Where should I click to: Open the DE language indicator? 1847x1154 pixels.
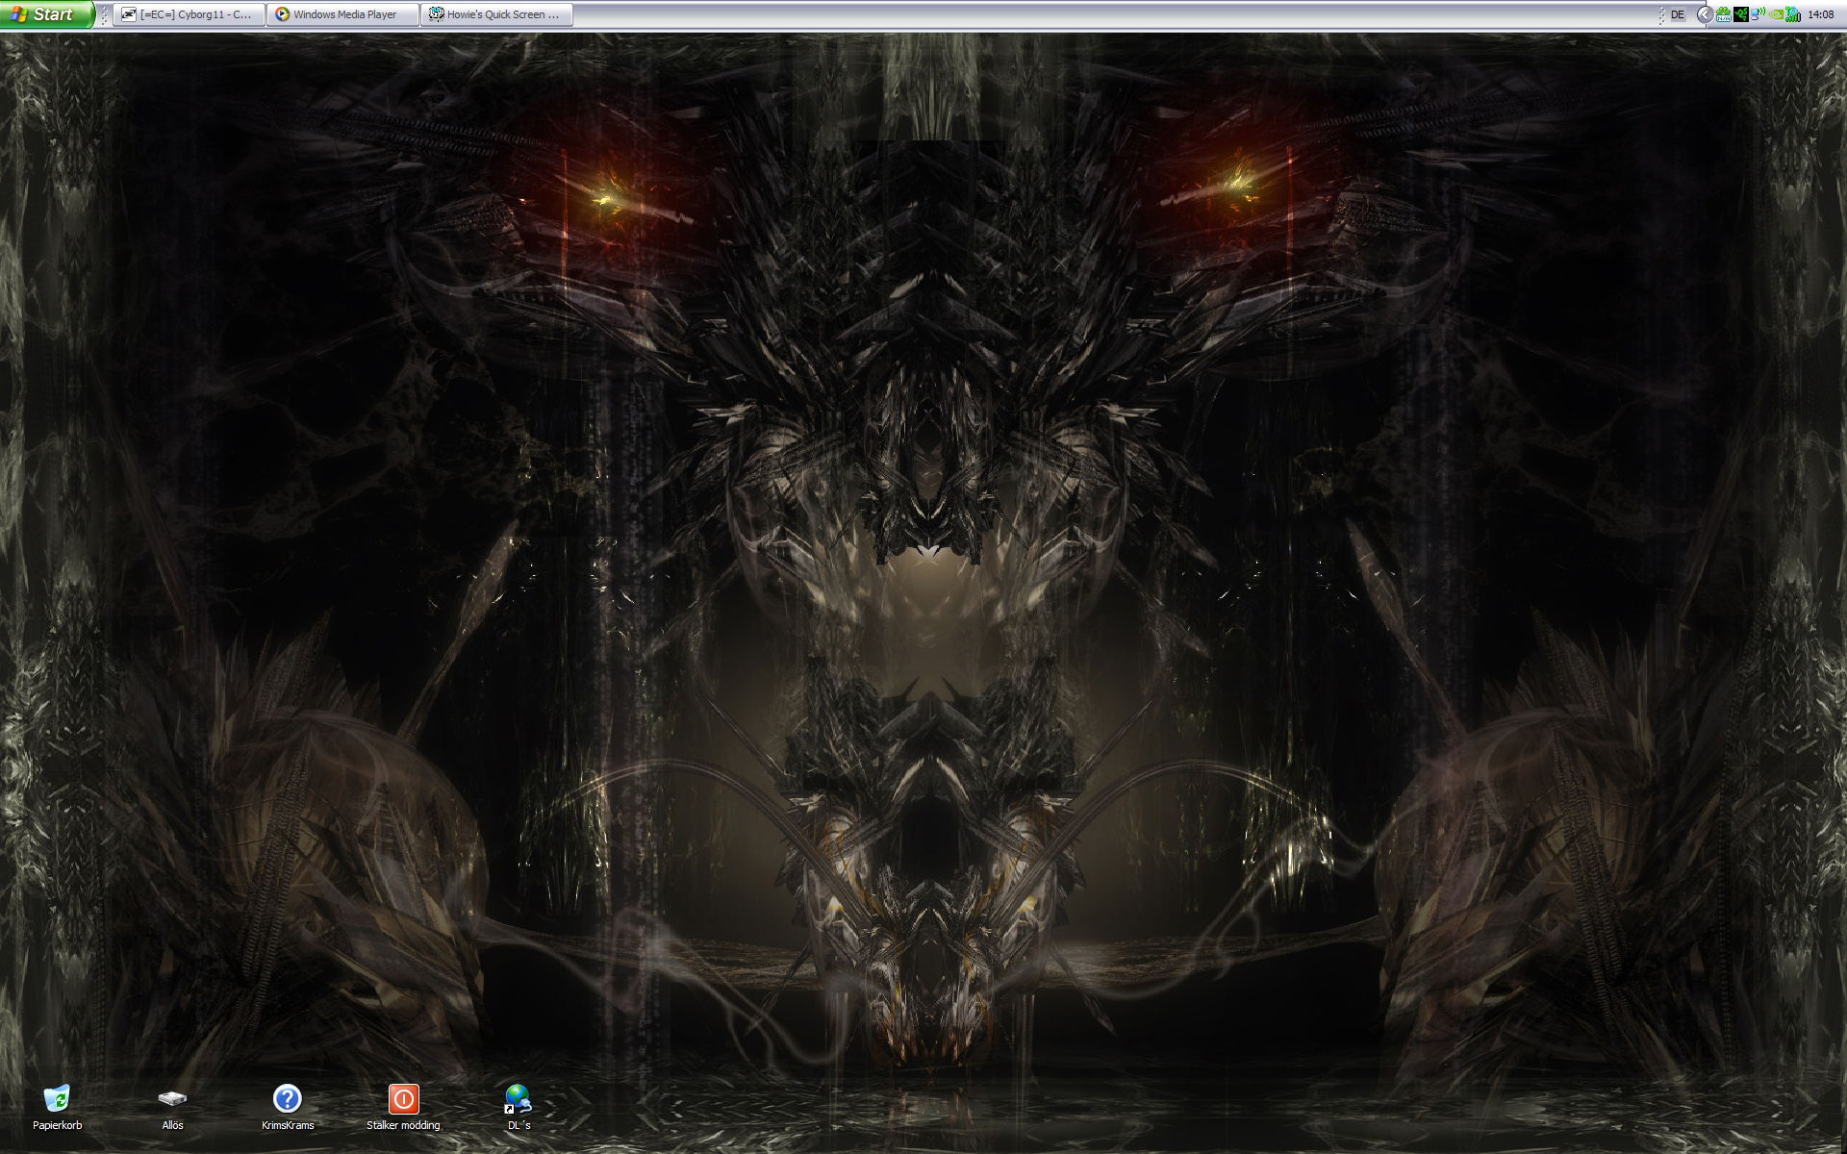(x=1678, y=14)
